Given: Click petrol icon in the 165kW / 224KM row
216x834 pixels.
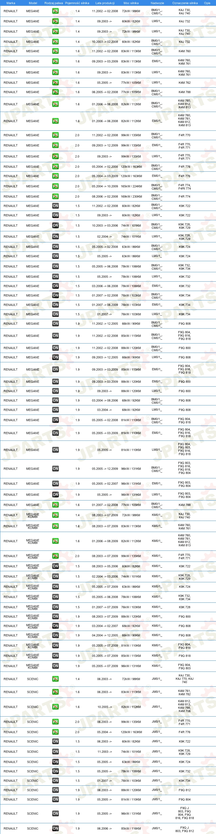Looking at the screenshot, I should (55, 186).
